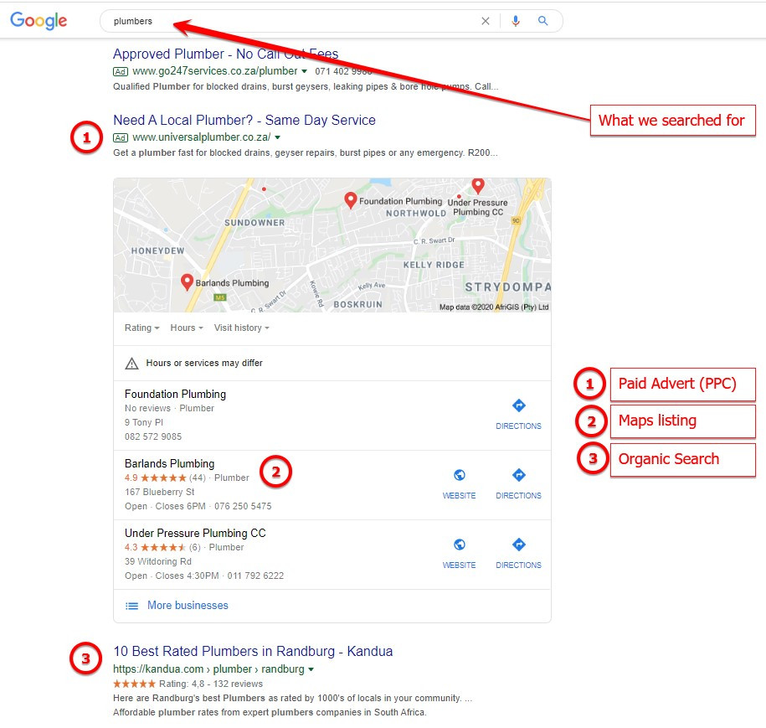Click BOSKRUIN label on map
Viewport: 766px width, 728px height.
point(357,304)
